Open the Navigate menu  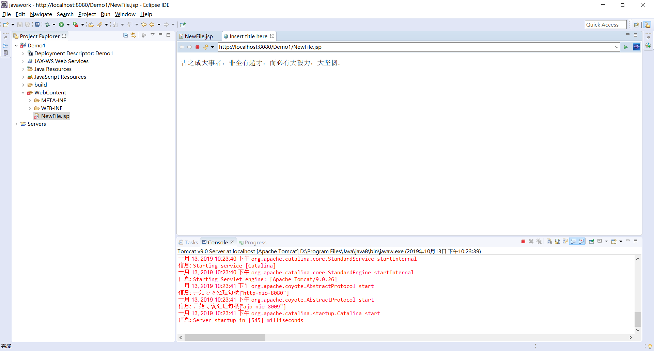coord(41,14)
